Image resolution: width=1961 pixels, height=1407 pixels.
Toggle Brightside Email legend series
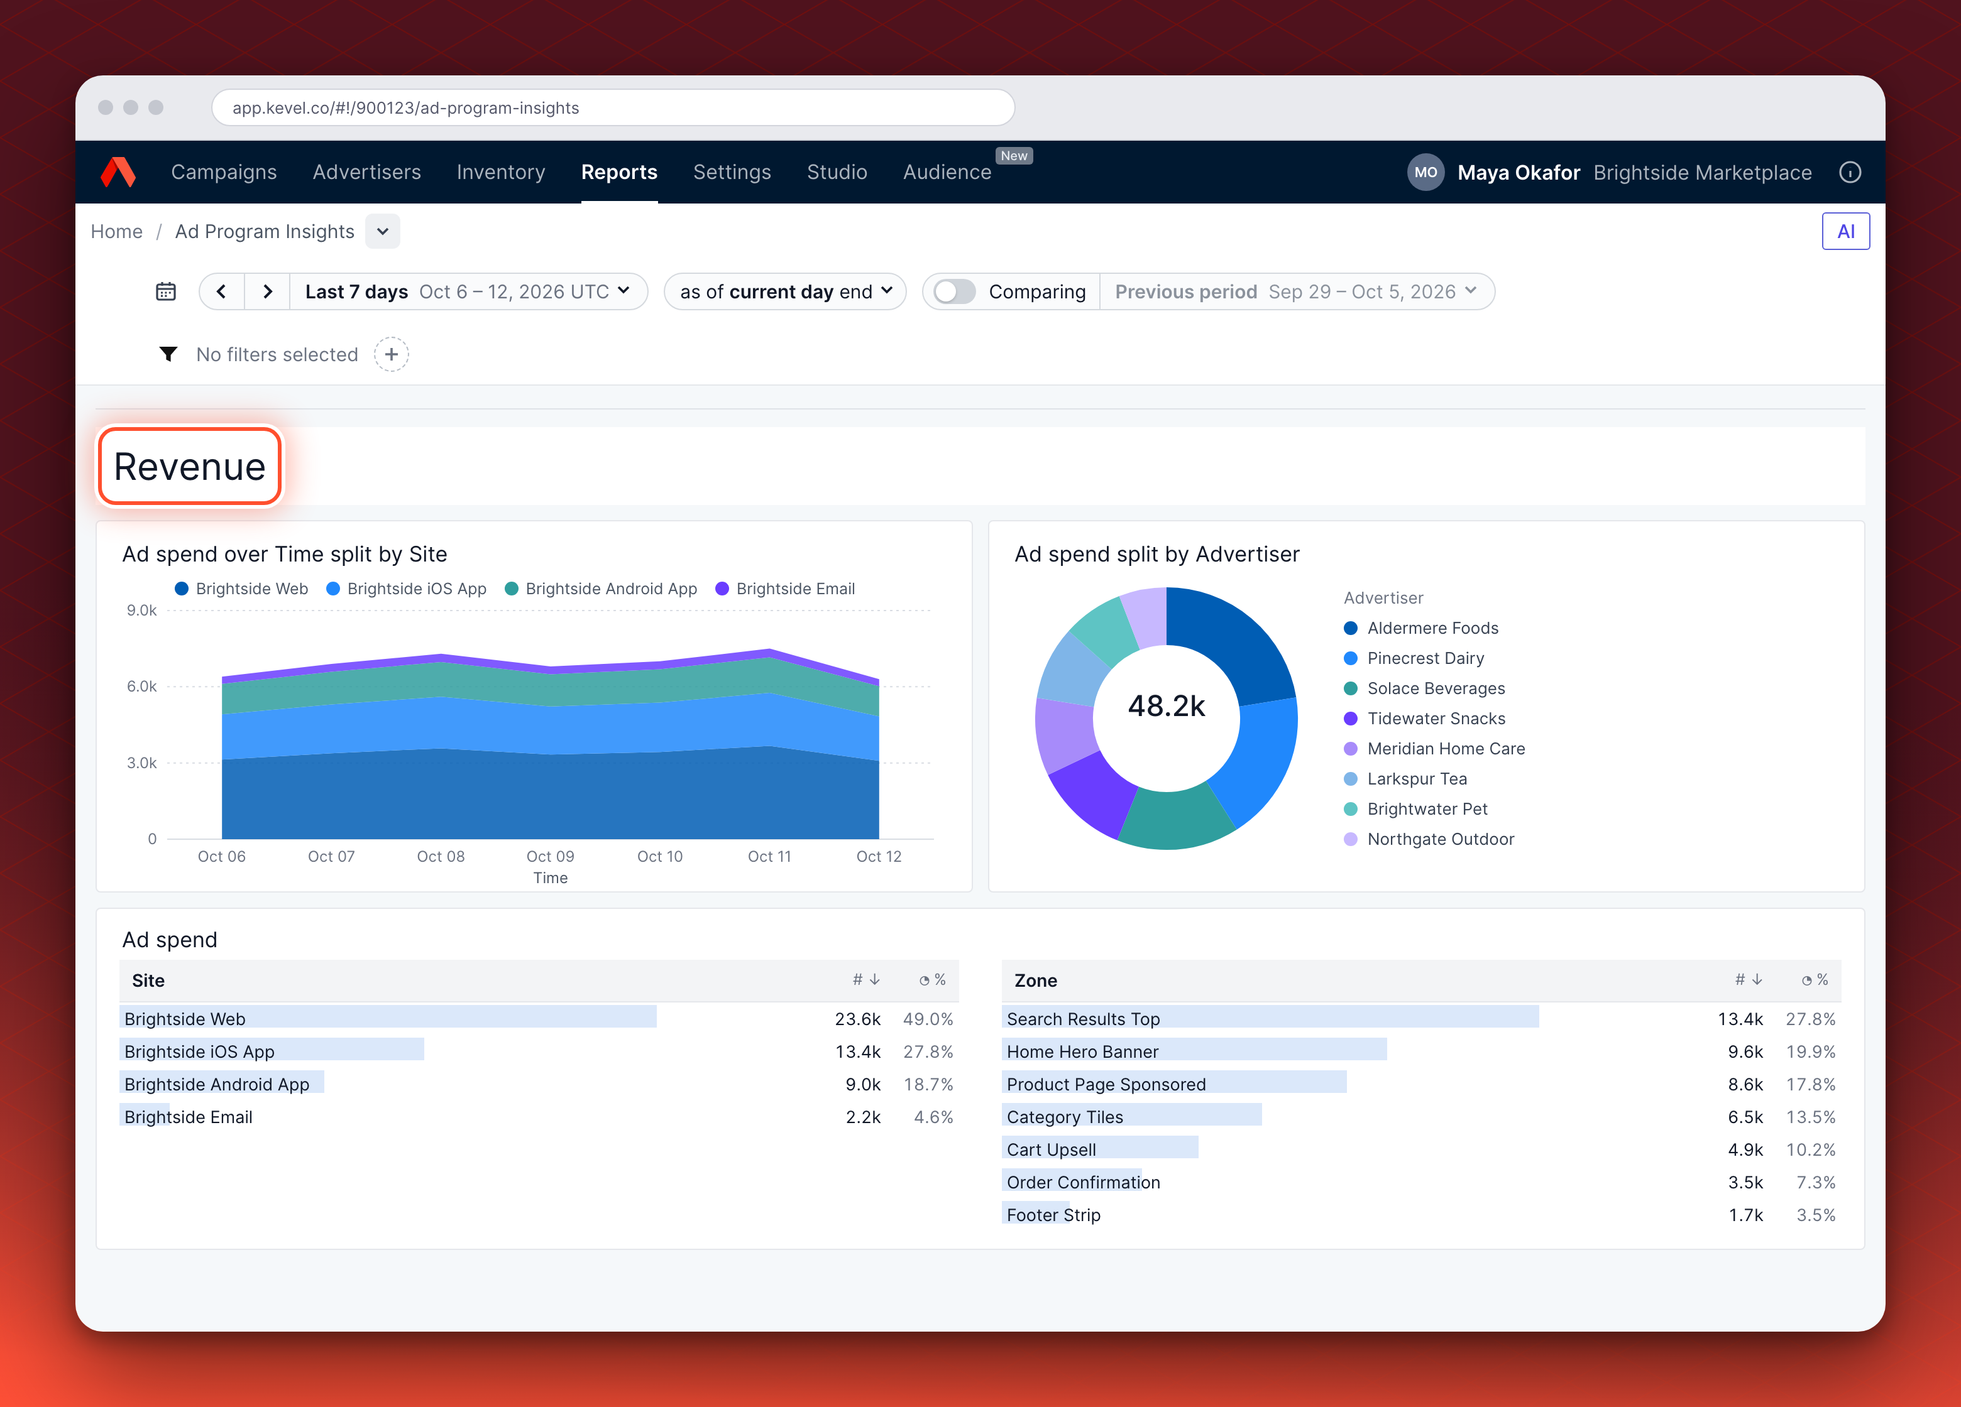pyautogui.click(x=785, y=589)
